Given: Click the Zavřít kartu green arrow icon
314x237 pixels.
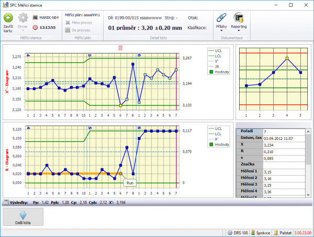Looking at the screenshot, I should 8,17.
